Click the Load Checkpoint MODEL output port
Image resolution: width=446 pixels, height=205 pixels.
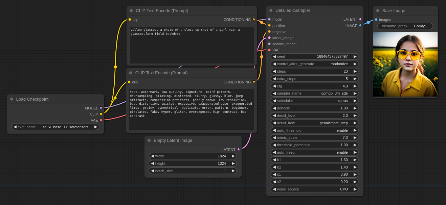click(x=101, y=108)
